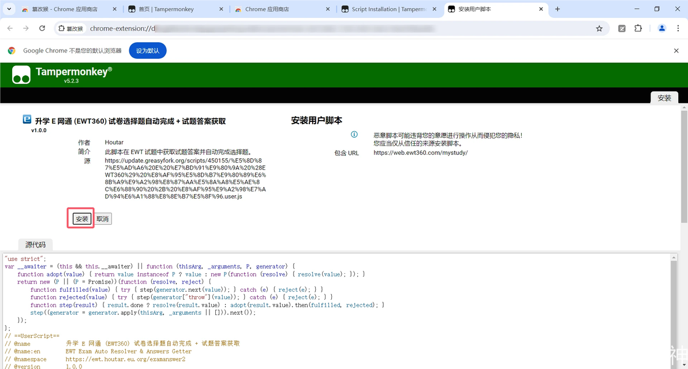This screenshot has width=688, height=369.
Task: Select the 安装 tab in Tampermonkey header
Action: coord(664,98)
